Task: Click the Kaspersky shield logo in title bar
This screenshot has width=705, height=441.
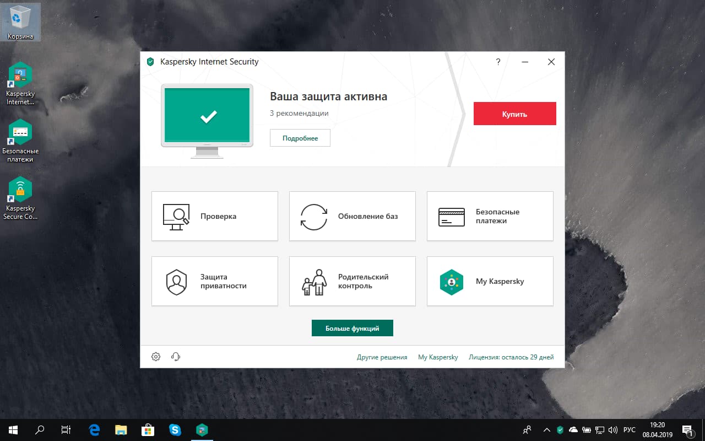Action: pos(150,62)
